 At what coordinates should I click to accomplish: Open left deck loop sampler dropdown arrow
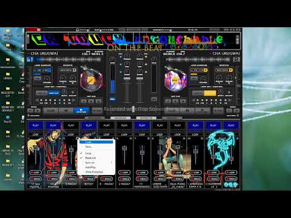click(x=49, y=70)
